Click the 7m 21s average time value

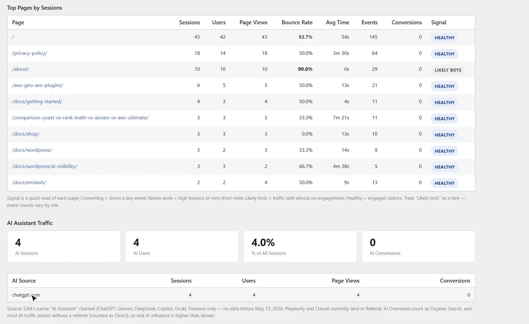pos(341,118)
